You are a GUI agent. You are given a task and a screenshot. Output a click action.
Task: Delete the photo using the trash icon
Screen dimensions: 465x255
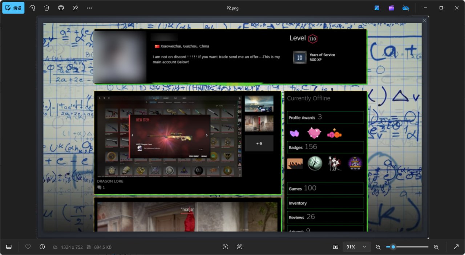(x=46, y=8)
